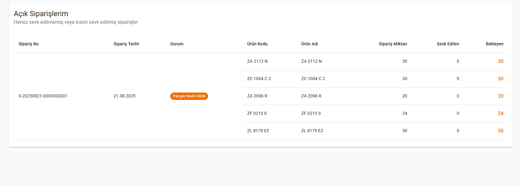Click the "Açık Siparişlerim" heading
Screen dimensions: 520x186
pos(41,14)
